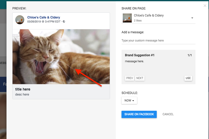
Task: Click the post timestamp in the preview
Action: [x=44, y=21]
